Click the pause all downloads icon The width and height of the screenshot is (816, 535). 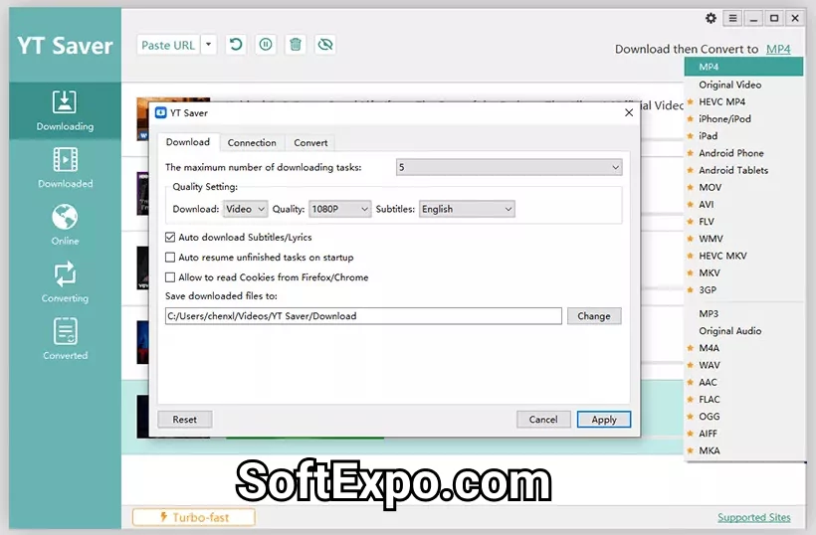tap(266, 45)
